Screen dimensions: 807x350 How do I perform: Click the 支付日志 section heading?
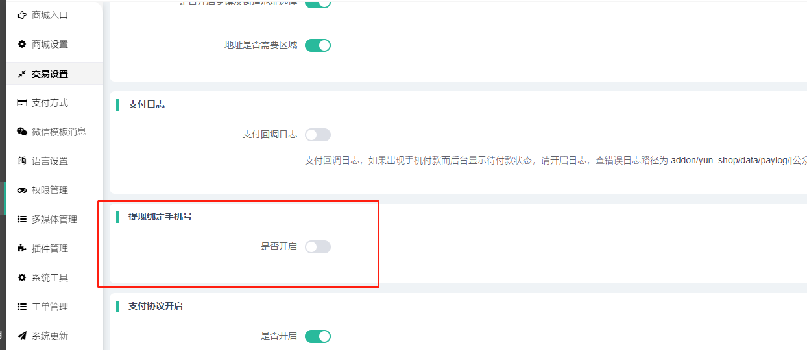(x=147, y=104)
